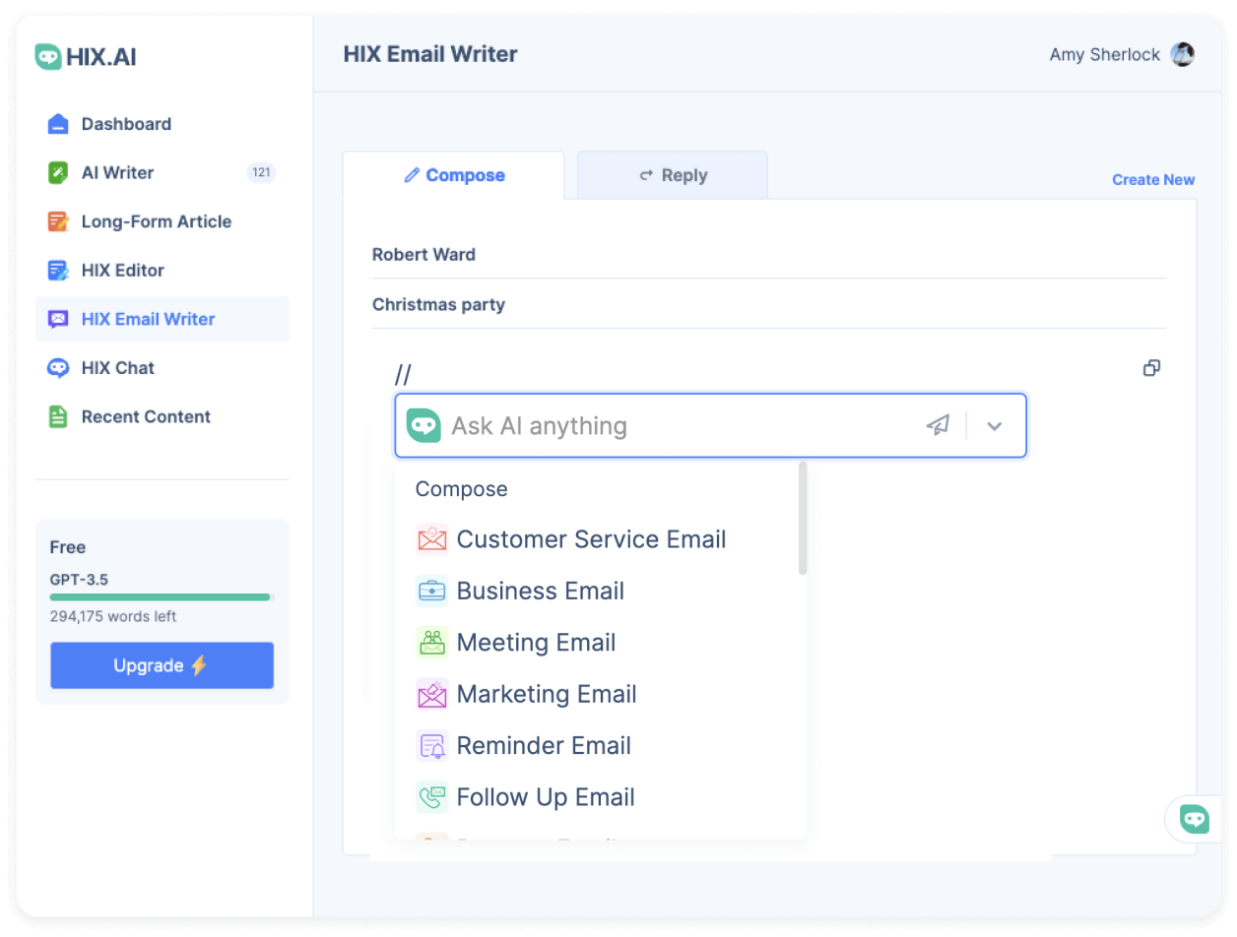Image resolution: width=1237 pixels, height=937 pixels.
Task: Choose Marketing Email template
Action: click(x=599, y=694)
